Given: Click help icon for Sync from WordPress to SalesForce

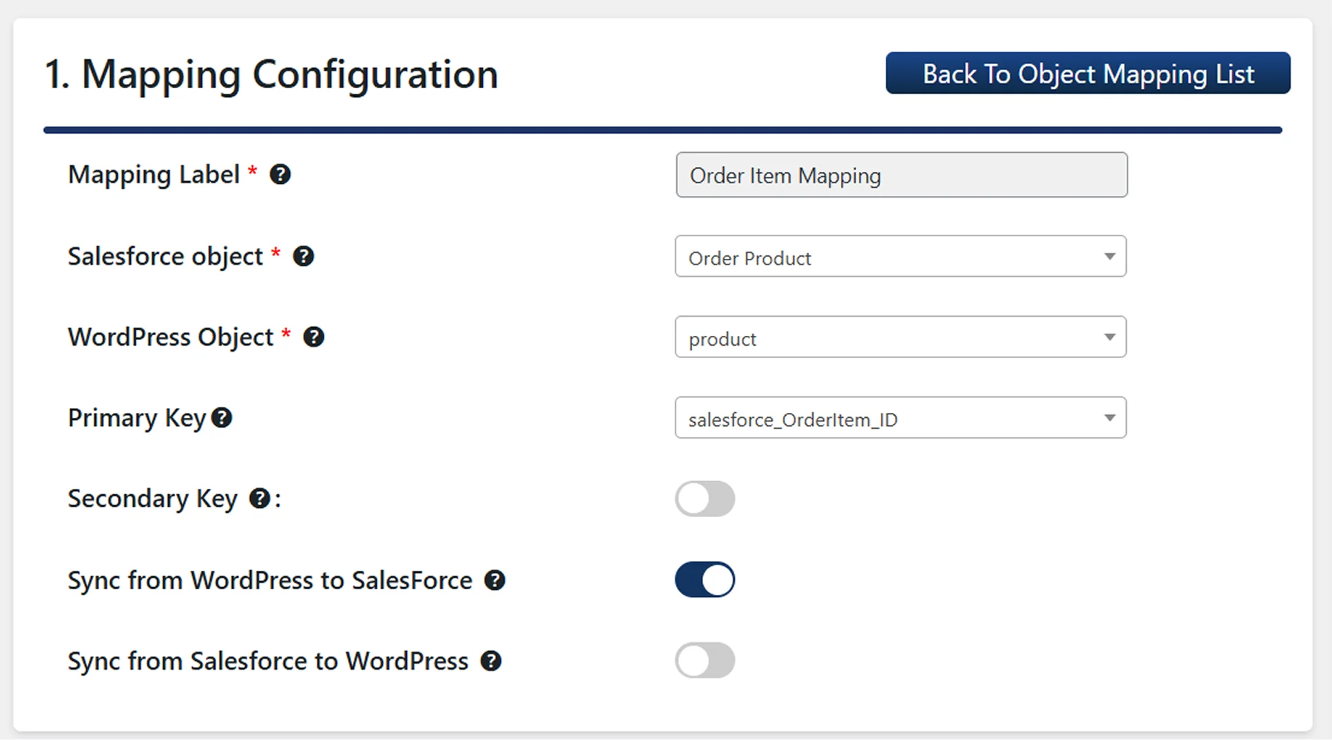Looking at the screenshot, I should (x=495, y=580).
